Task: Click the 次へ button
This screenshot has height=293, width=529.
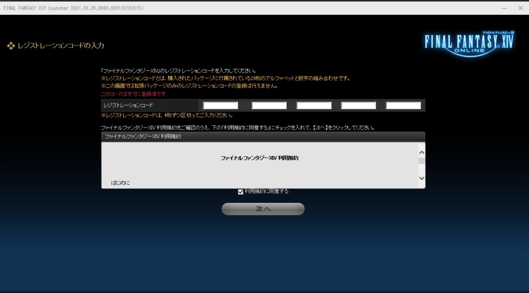Action: point(263,209)
